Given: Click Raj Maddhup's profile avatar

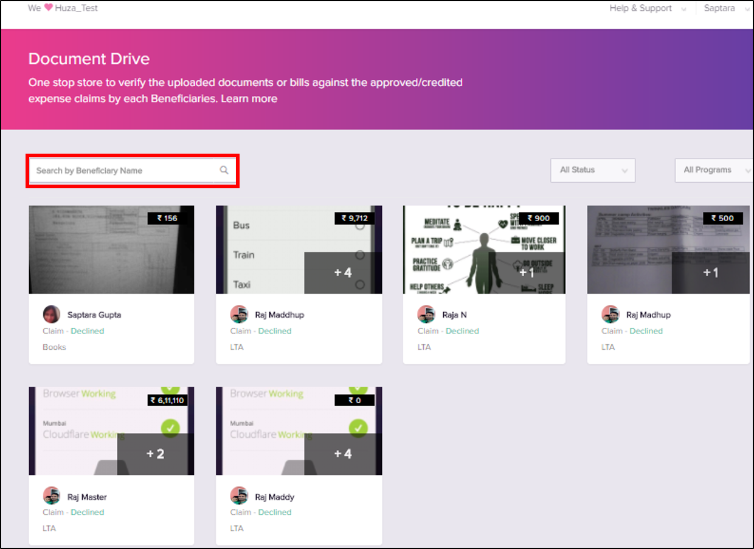Looking at the screenshot, I should 239,315.
